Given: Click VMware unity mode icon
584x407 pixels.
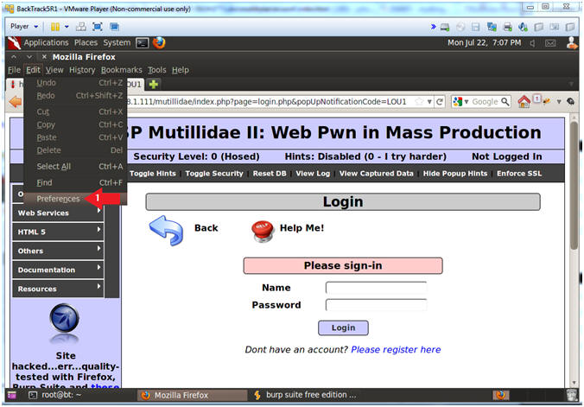Looking at the screenshot, I should coord(114,27).
